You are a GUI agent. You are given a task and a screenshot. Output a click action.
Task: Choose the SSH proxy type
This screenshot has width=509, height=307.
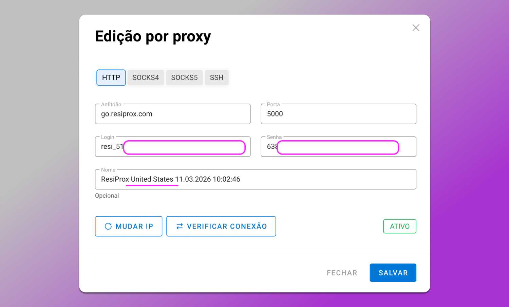[x=216, y=77]
